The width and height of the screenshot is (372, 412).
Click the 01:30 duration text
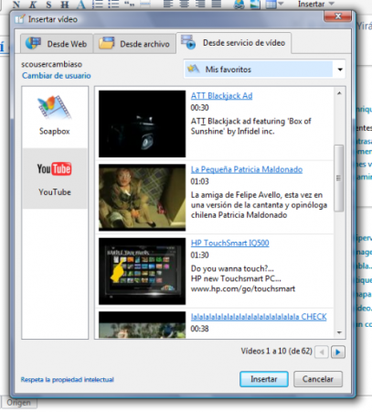199,255
